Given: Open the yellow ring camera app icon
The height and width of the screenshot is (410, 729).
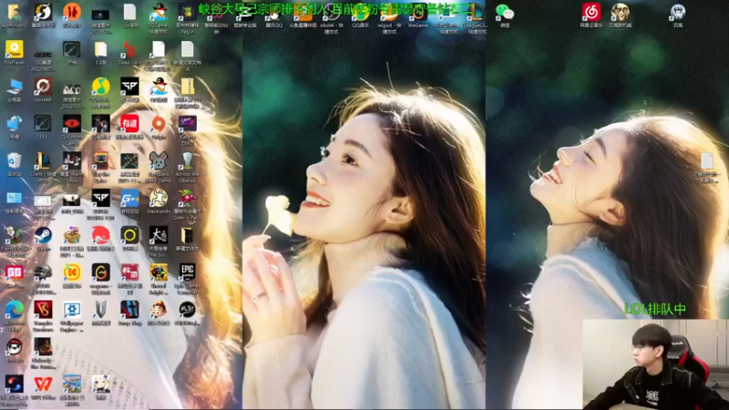Looking at the screenshot, I should coord(129,236).
